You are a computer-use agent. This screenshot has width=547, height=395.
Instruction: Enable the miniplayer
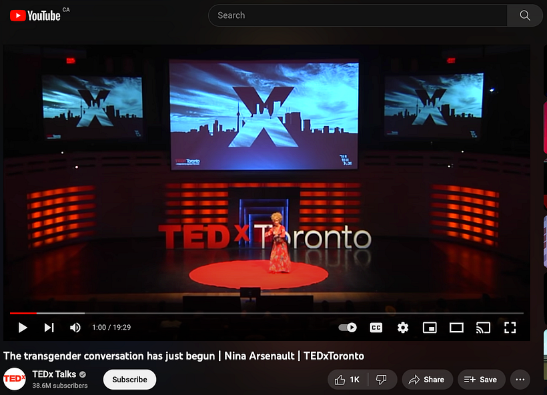[430, 328]
